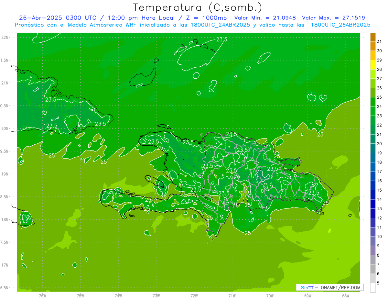The image size is (388, 300).
Task: Click the blue legend swatch between 15 and 16
Action: [x=373, y=185]
